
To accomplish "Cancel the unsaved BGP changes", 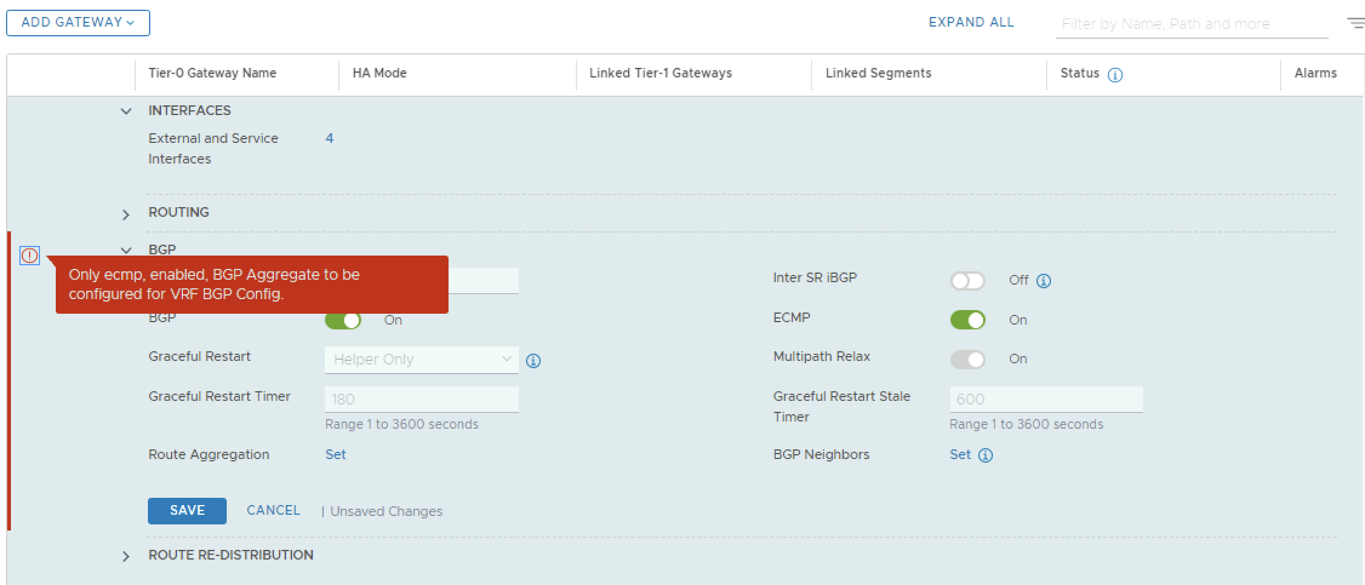I will click(273, 511).
